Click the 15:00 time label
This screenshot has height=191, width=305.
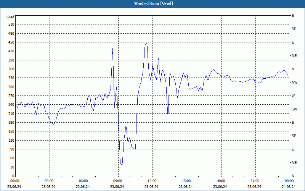click(x=186, y=181)
